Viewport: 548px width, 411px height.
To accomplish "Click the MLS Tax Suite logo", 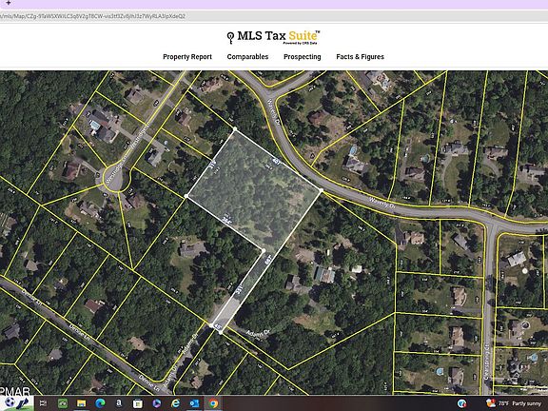I will click(x=273, y=37).
